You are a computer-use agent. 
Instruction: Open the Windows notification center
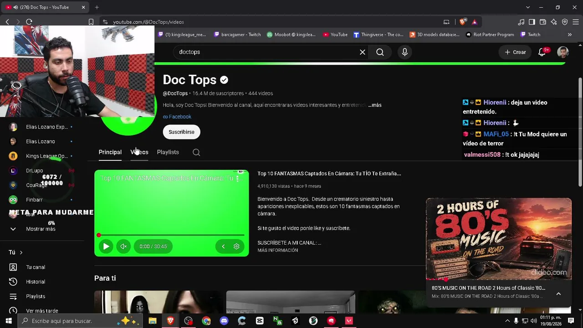click(x=571, y=321)
